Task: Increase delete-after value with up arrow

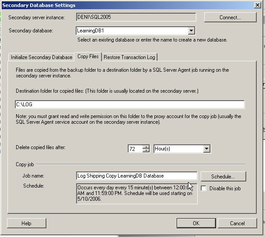Action: 146,146
